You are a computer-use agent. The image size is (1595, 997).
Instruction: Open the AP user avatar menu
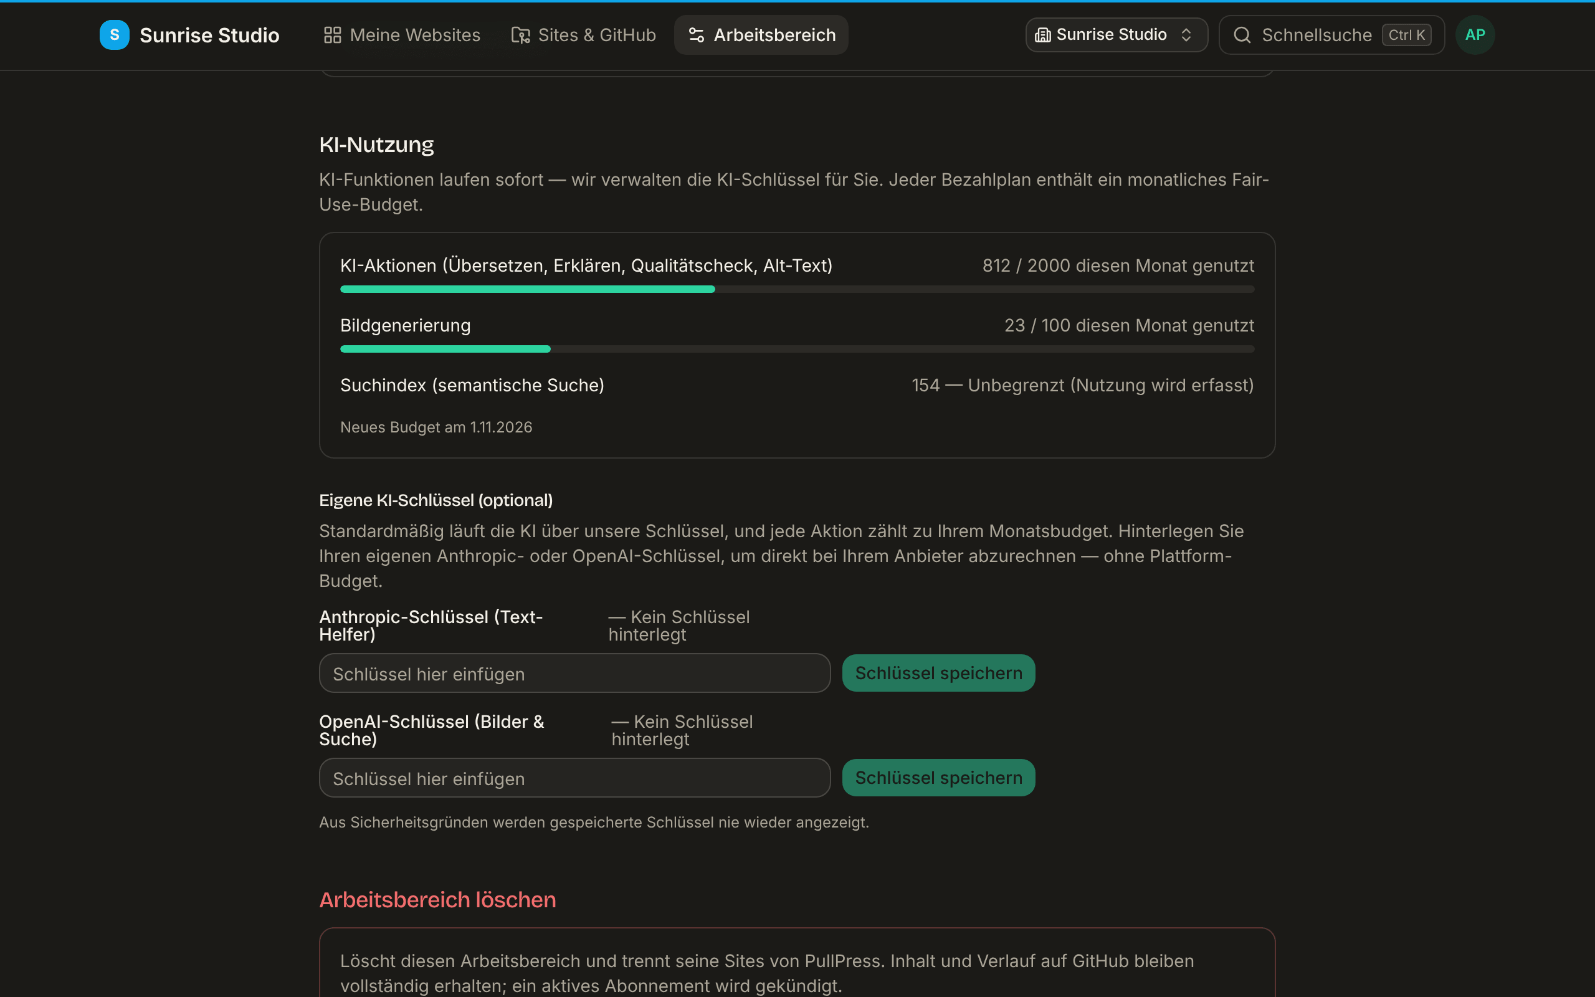click(x=1475, y=35)
